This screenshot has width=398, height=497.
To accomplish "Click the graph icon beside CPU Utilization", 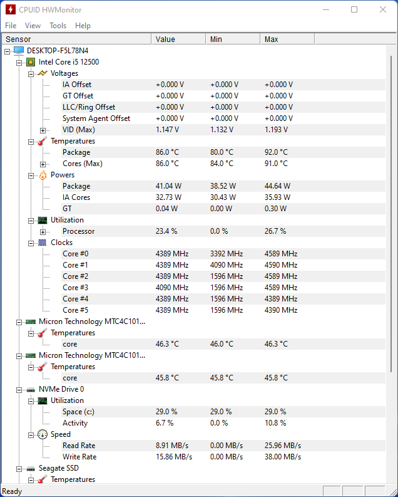I will pyautogui.click(x=43, y=220).
